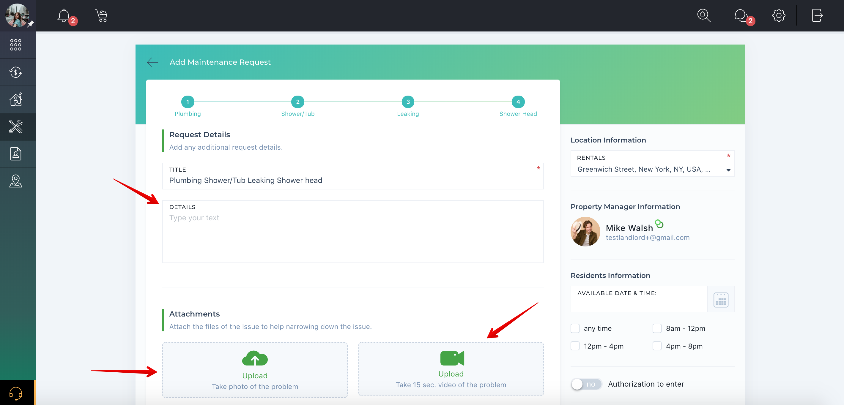Check the 12pm - 4pm checkbox
Image resolution: width=844 pixels, height=405 pixels.
click(x=575, y=346)
